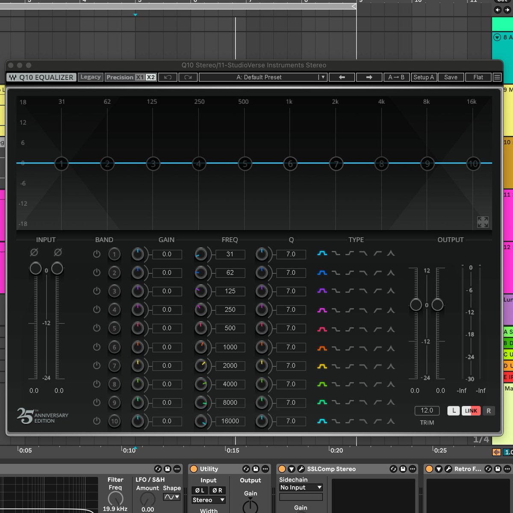
Task: Click the A to B copy button
Action: [396, 77]
